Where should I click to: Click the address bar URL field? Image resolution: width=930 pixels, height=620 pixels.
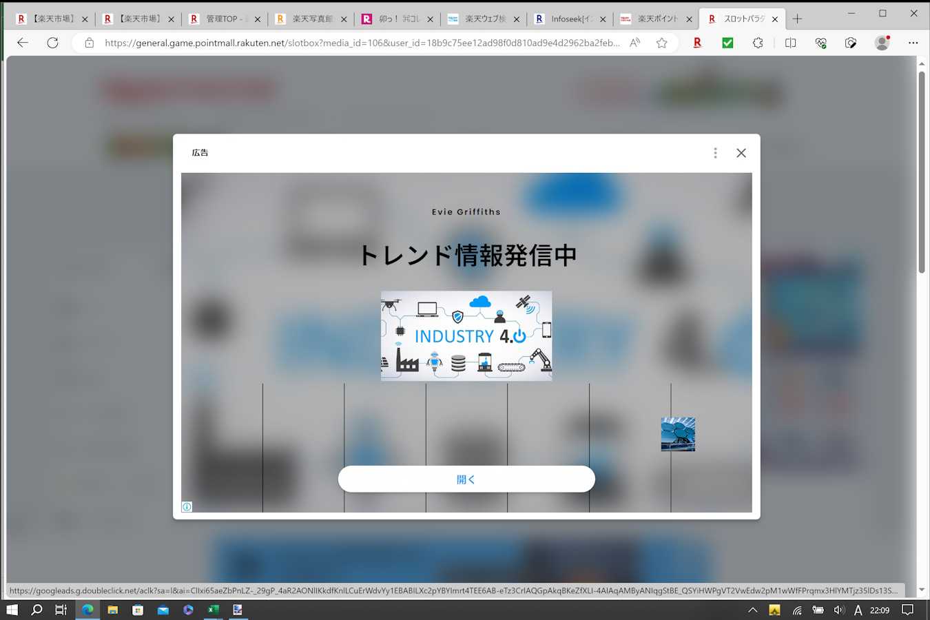(362, 43)
